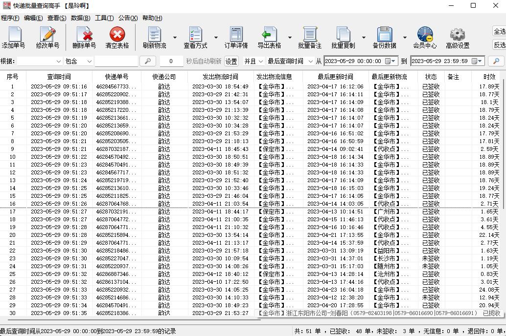This screenshot has height=336, width=506.
Task: Click 未签收 status in row 24
Action: (x=431, y=266)
